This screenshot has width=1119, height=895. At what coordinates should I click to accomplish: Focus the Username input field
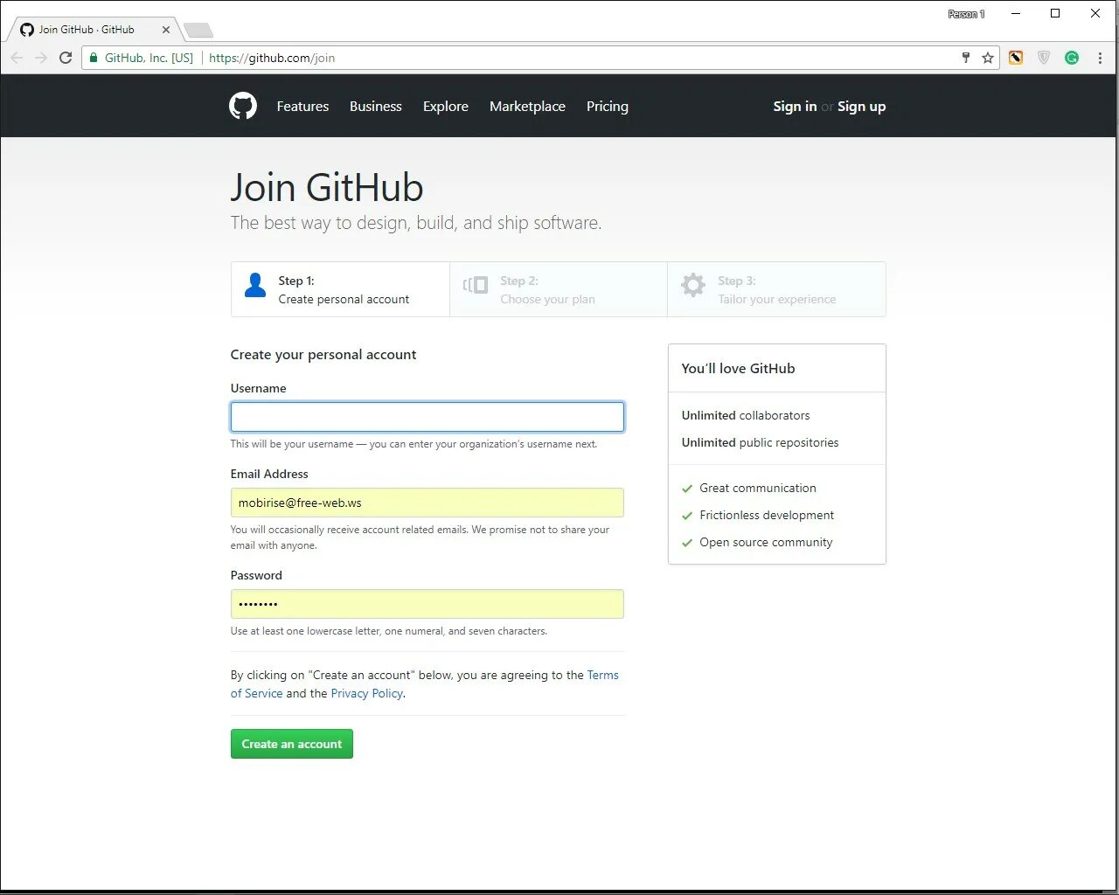pyautogui.click(x=427, y=417)
